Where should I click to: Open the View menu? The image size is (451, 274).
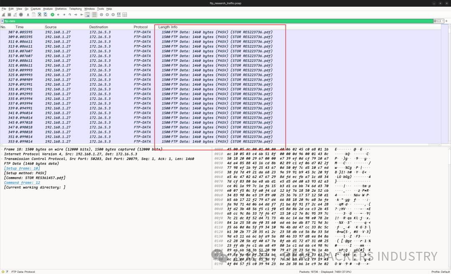tap(19, 9)
